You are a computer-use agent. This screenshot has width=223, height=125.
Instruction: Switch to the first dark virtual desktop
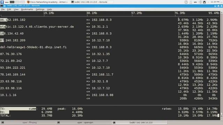[x=12, y=2]
